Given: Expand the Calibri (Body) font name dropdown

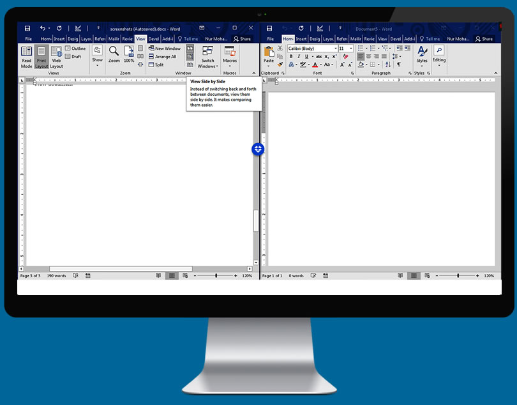Looking at the screenshot, I should 335,49.
